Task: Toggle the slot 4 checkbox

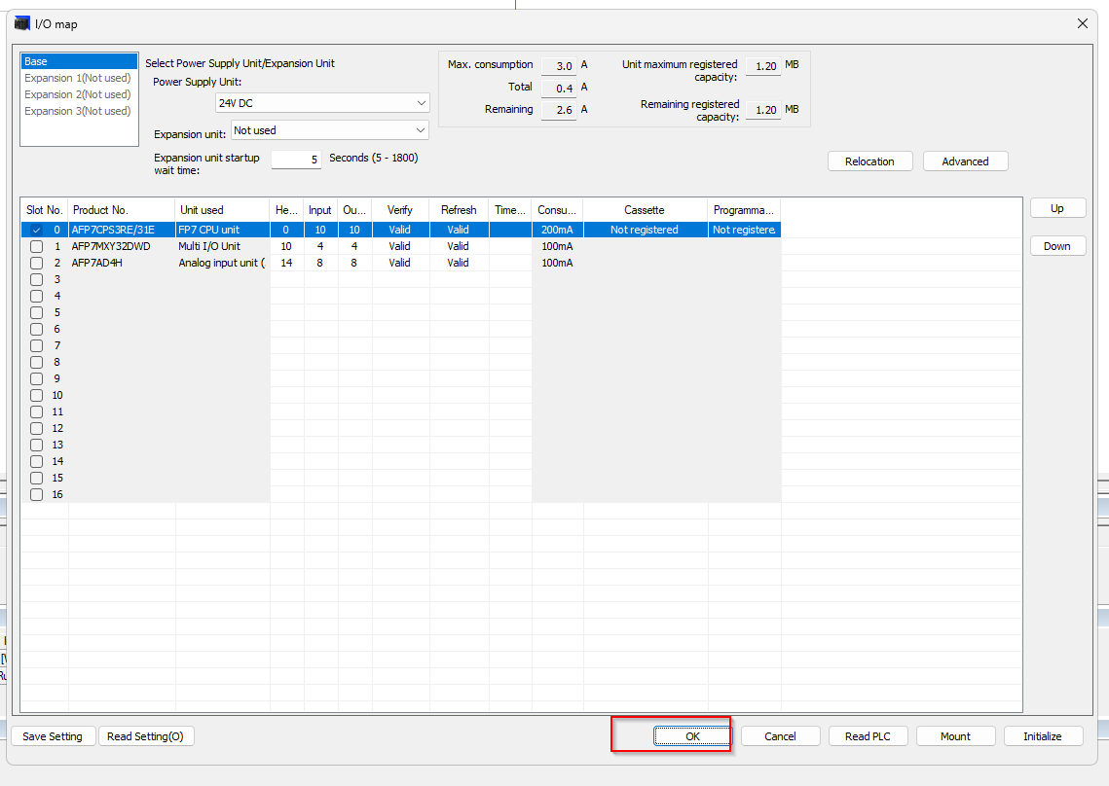Action: [x=37, y=296]
